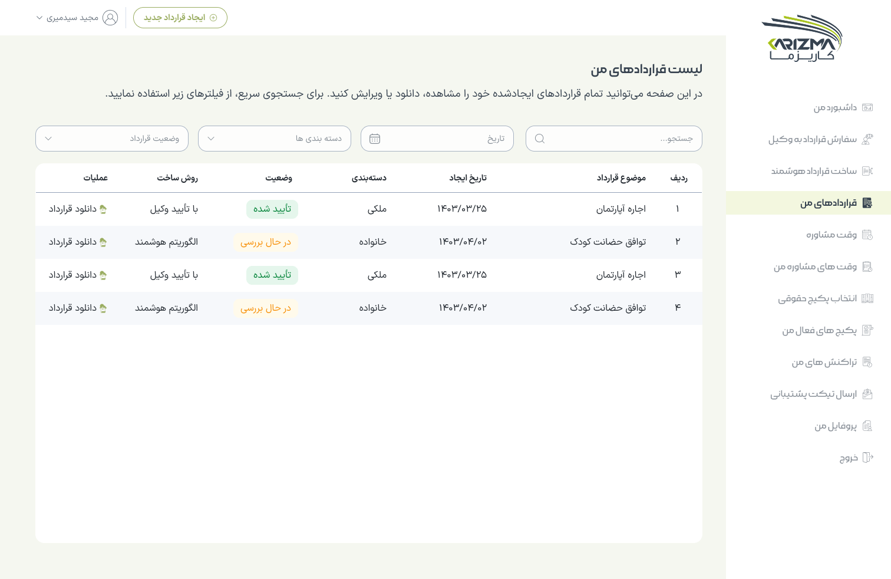This screenshot has width=891, height=579.
Task: Click the جستجو search input field
Action: pyautogui.click(x=614, y=139)
